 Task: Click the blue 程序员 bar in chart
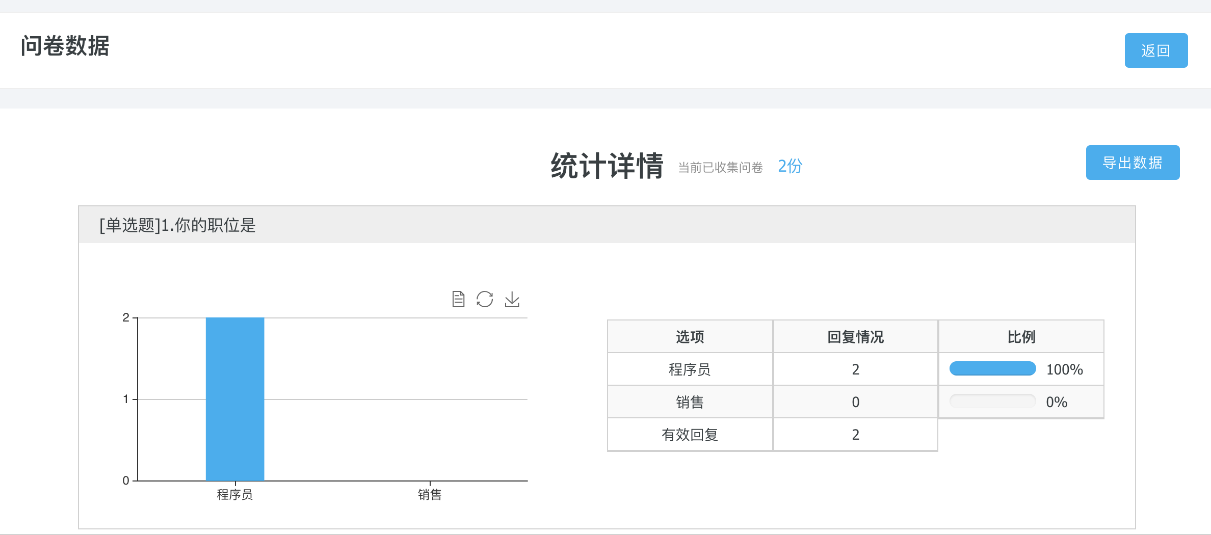point(235,398)
